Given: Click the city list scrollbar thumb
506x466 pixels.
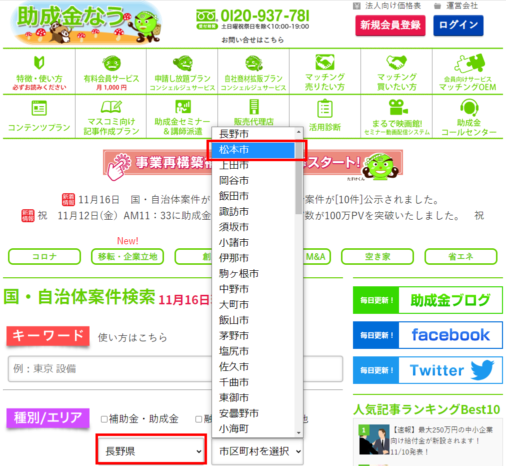Looking at the screenshot, I should (299, 175).
